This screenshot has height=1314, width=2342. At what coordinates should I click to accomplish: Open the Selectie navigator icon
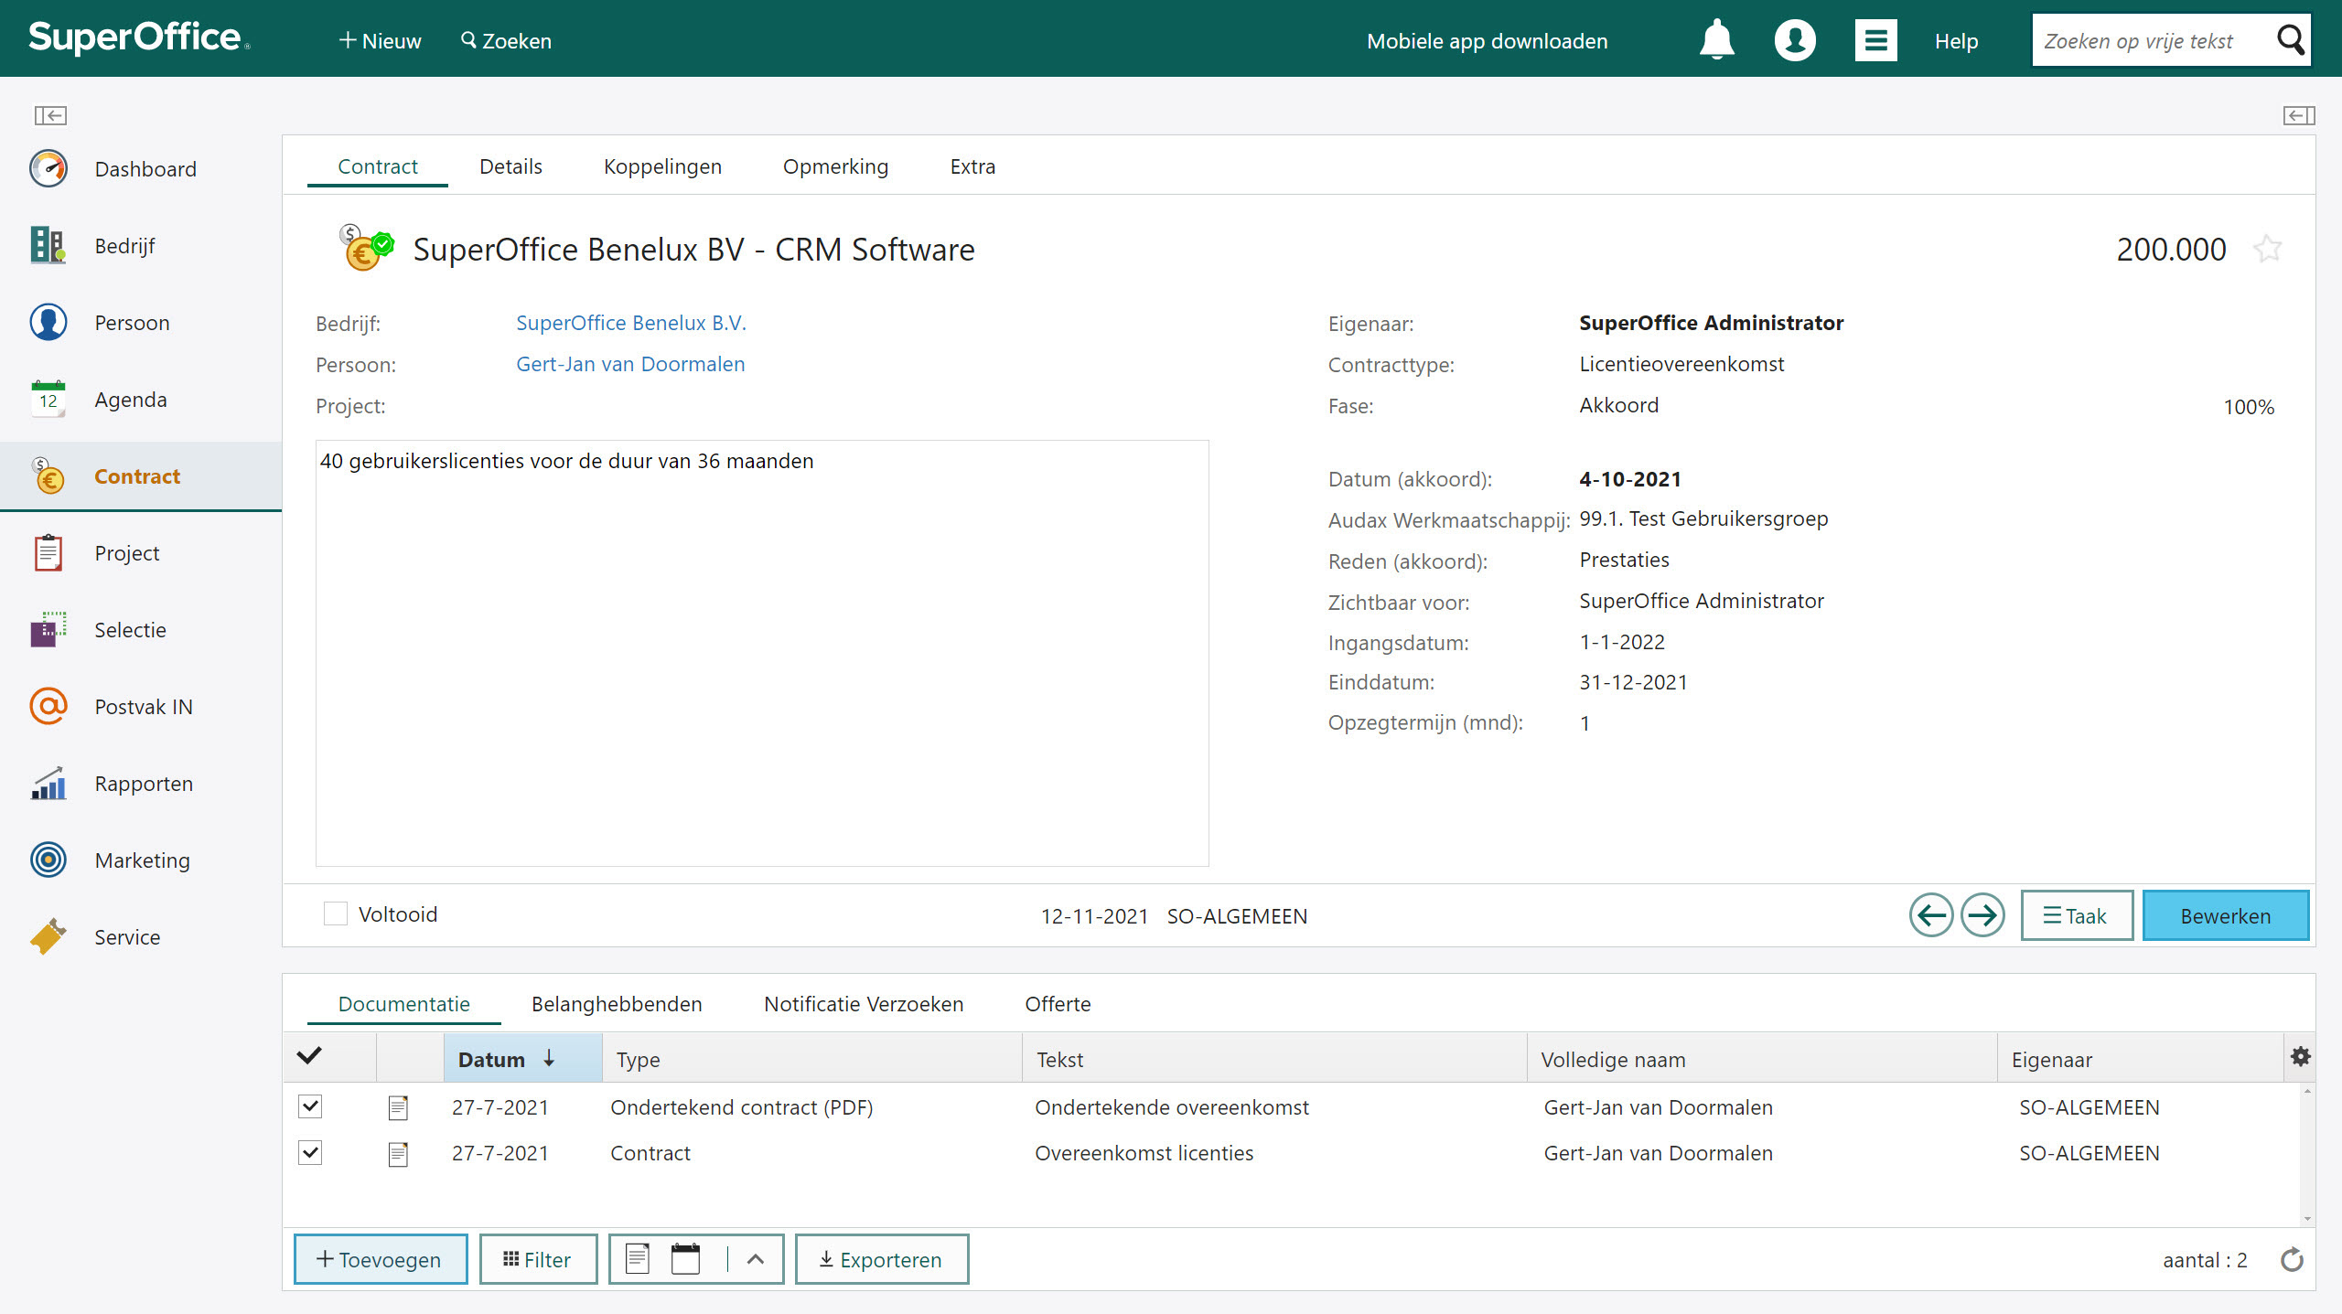(x=48, y=630)
